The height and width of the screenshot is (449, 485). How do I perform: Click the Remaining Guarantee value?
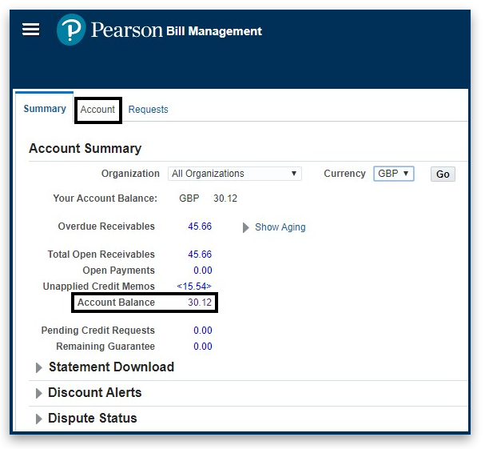(x=202, y=347)
